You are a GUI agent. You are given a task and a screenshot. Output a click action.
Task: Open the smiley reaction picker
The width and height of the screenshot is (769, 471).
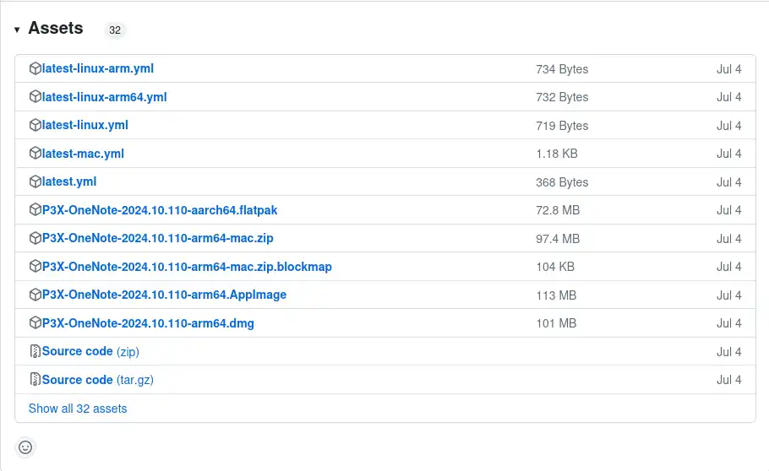(x=25, y=447)
